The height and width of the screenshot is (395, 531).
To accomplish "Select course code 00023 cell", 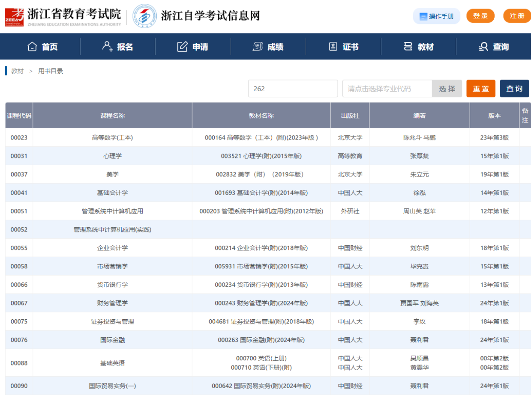I will click(19, 137).
